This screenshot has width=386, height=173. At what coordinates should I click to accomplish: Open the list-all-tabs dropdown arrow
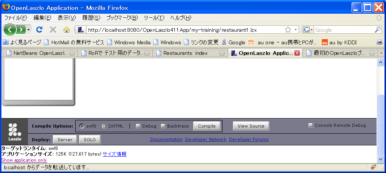381,53
